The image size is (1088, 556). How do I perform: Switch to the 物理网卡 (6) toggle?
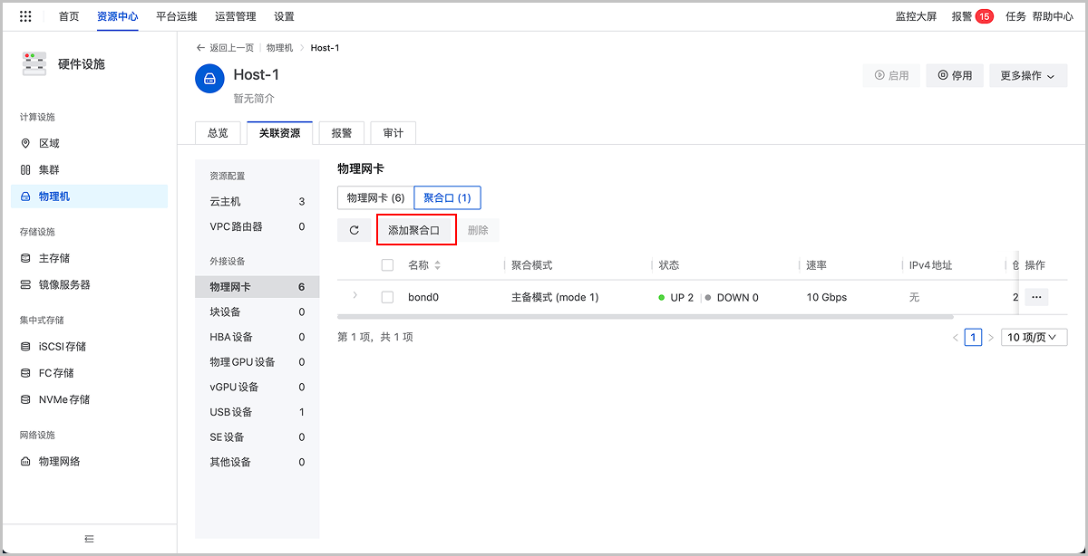pyautogui.click(x=375, y=197)
